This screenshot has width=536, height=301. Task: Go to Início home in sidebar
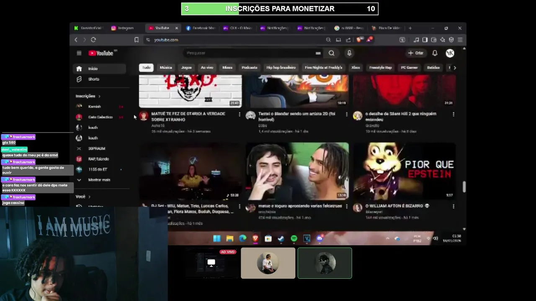point(99,69)
